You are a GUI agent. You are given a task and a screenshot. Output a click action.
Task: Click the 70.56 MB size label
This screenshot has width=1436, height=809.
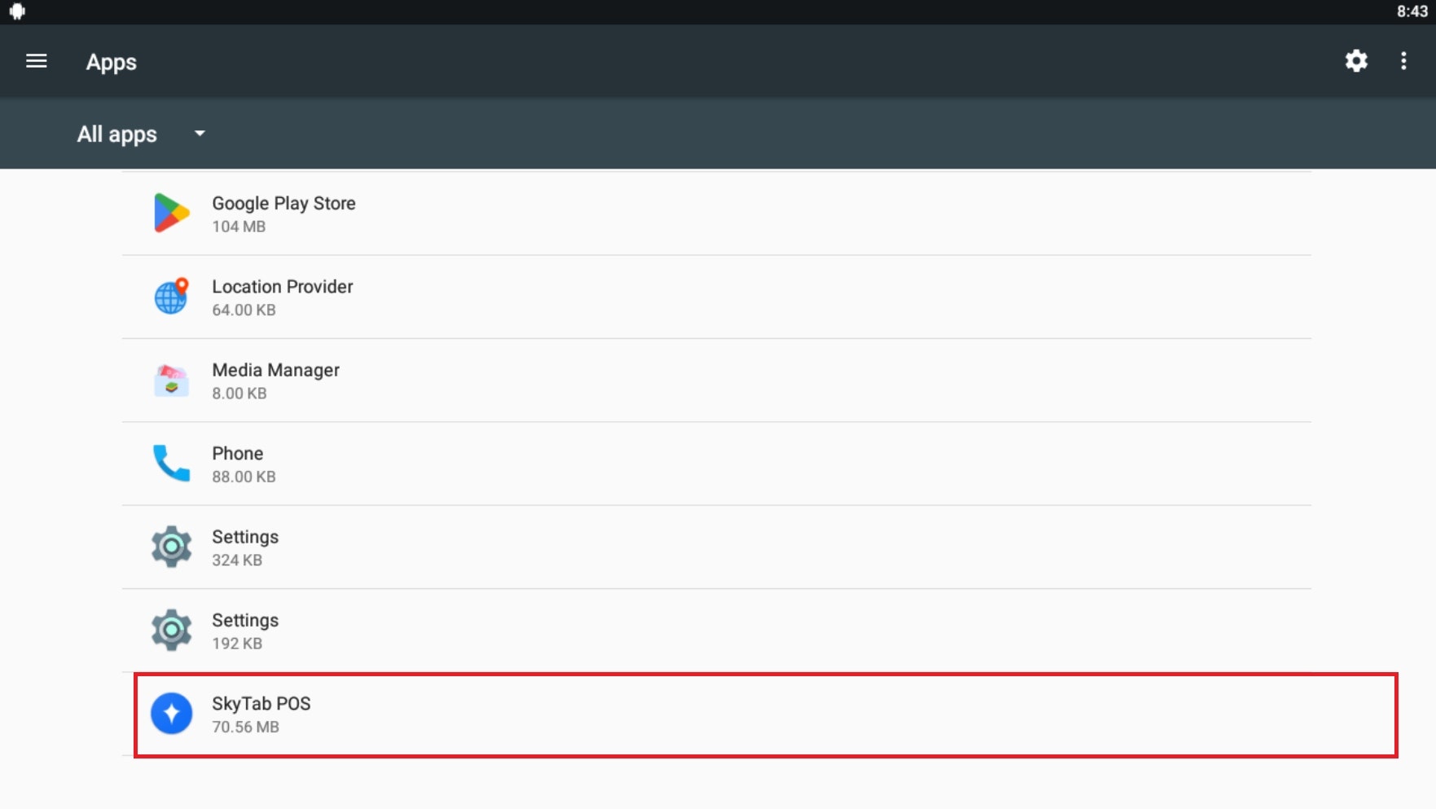245,727
